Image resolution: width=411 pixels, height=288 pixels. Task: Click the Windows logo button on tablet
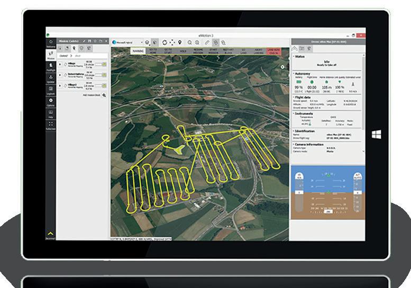coord(377,135)
